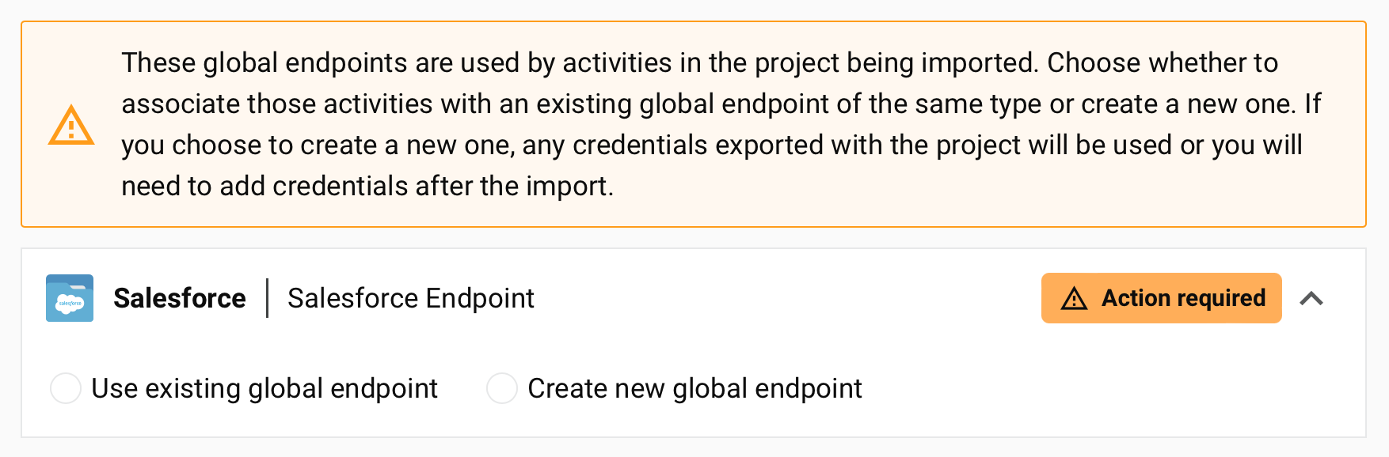Collapse the Salesforce Endpoint section using chevron
The image size is (1389, 457).
(x=1311, y=299)
